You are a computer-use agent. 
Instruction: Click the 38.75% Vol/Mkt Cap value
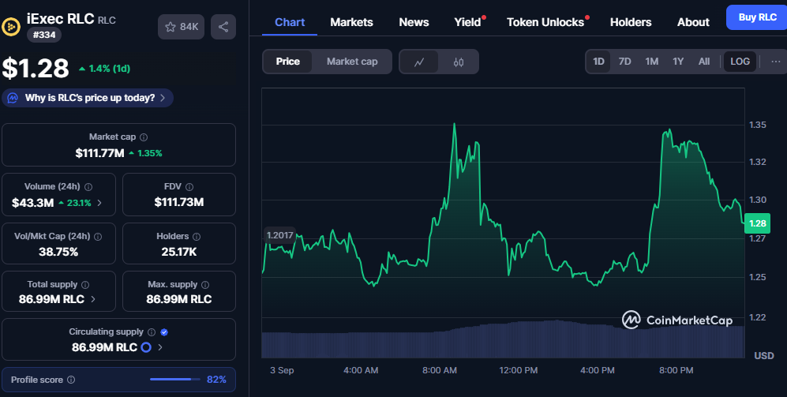tap(58, 252)
